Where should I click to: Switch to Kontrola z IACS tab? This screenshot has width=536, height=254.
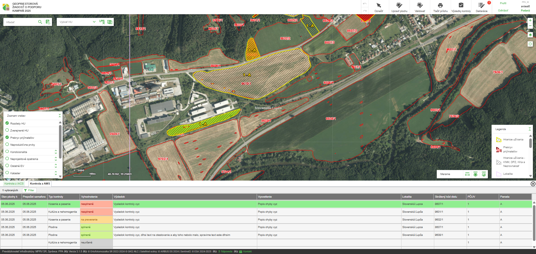[14, 184]
